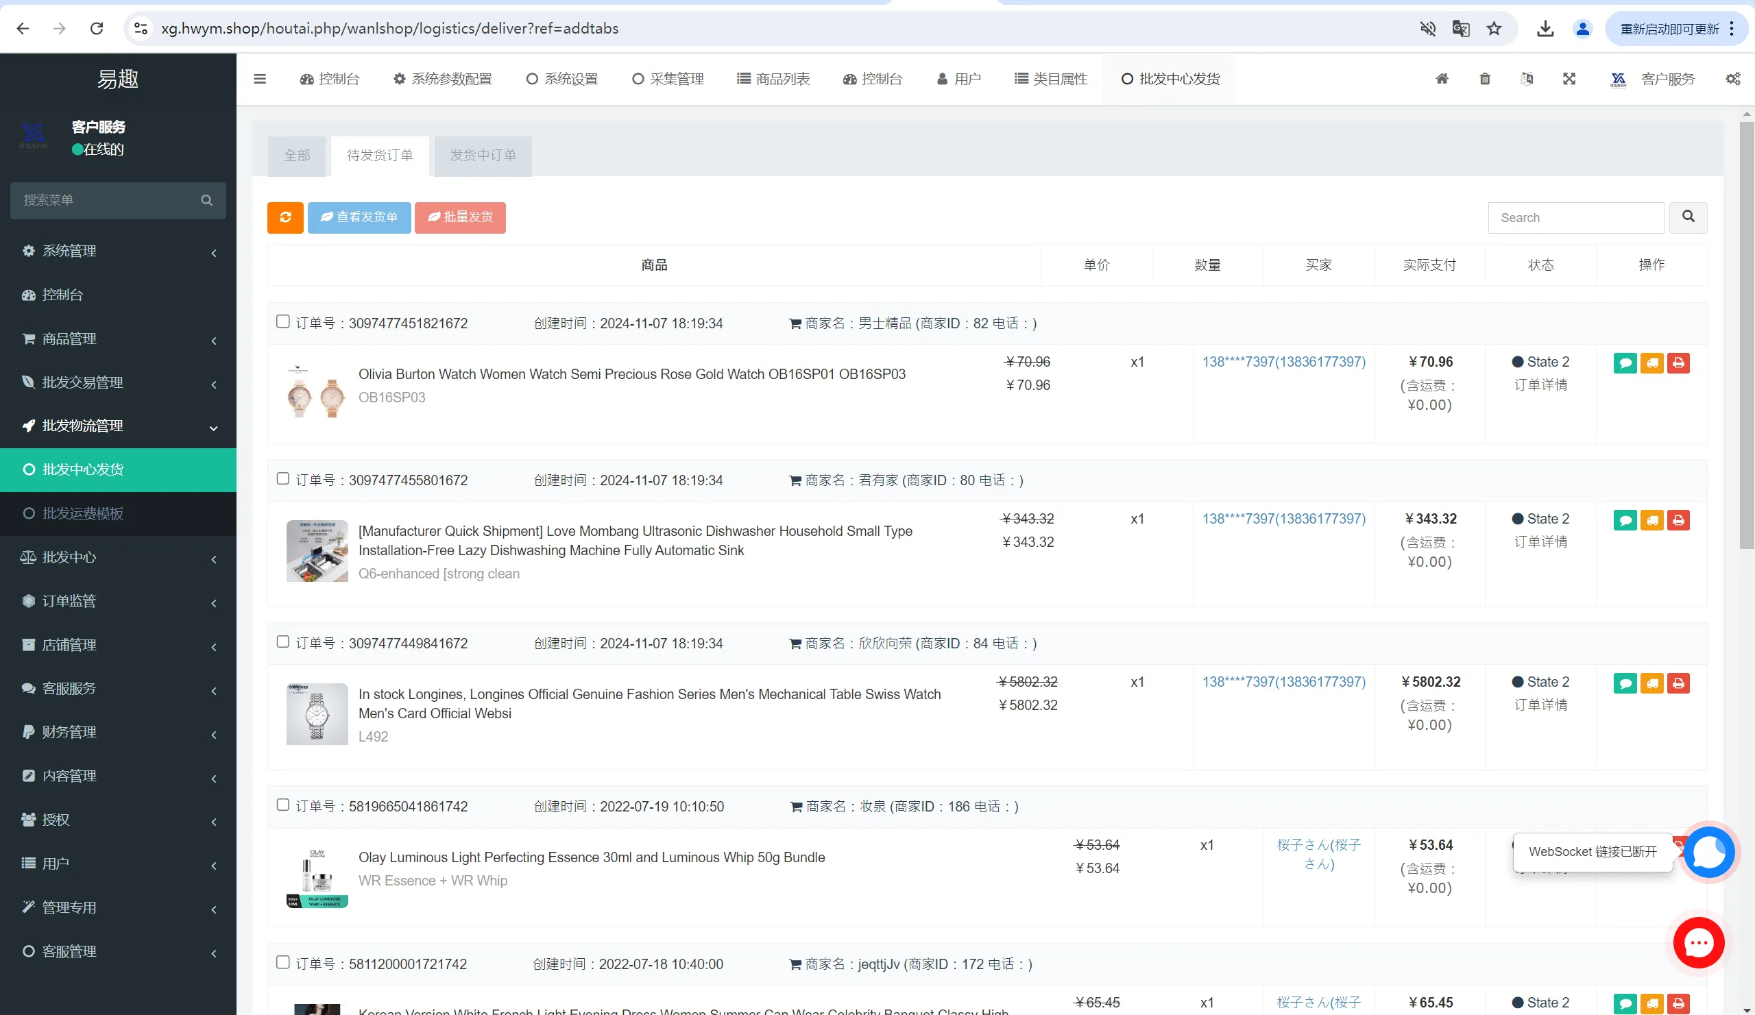
Task: Tick checkbox for order 5819665041861742
Action: 282,805
